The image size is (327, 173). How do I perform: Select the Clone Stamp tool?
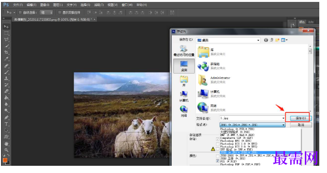(x=6, y=78)
